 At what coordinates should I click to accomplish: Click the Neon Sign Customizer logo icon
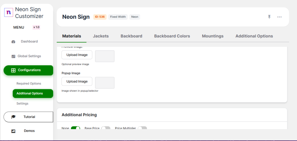[9, 12]
